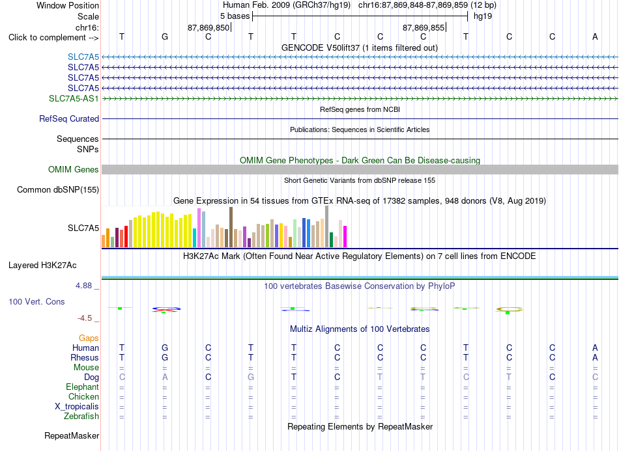Click the hg19 label beside the scale bar
The image size is (619, 451).
point(482,16)
